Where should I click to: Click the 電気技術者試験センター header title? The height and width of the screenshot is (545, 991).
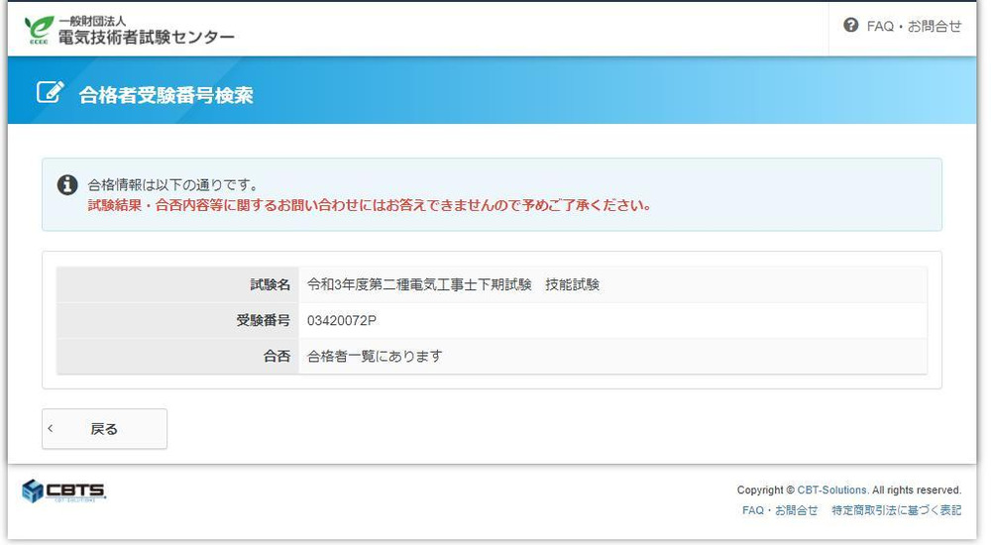coord(153,38)
